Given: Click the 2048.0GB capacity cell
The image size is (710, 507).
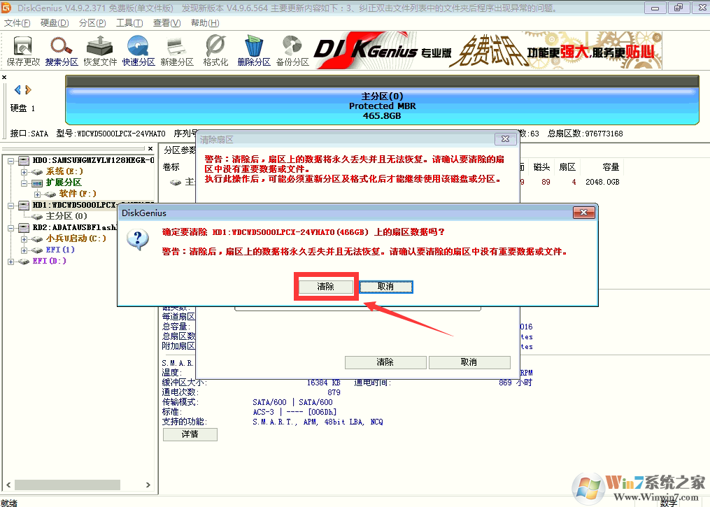Looking at the screenshot, I should [602, 182].
